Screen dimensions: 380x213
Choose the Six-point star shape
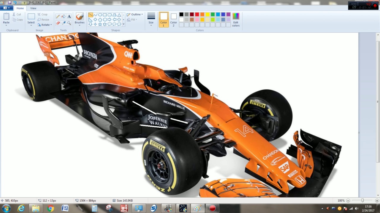pos(105,24)
